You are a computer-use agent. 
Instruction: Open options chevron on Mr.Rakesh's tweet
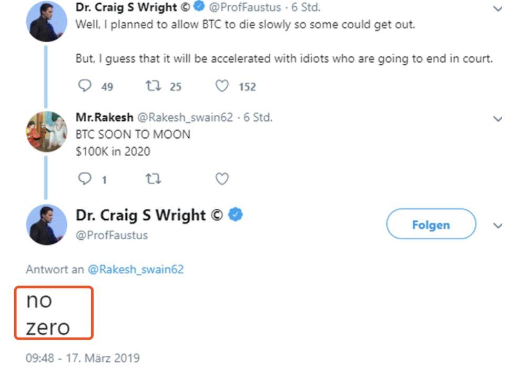click(x=497, y=119)
